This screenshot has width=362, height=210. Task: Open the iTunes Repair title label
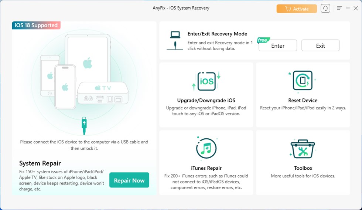click(206, 168)
